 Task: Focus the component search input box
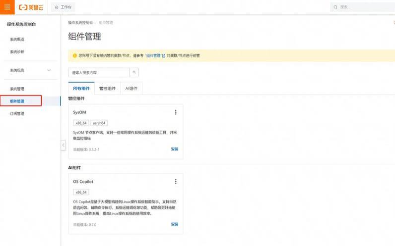[x=99, y=73]
